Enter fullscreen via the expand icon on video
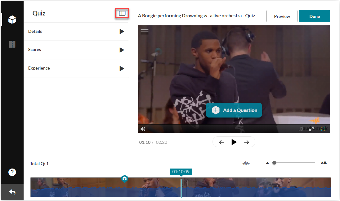This screenshot has height=201, width=340. (311, 129)
